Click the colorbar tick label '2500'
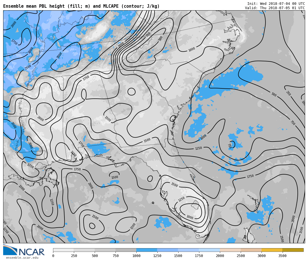This screenshot has height=261, width=308. pyautogui.click(x=241, y=256)
